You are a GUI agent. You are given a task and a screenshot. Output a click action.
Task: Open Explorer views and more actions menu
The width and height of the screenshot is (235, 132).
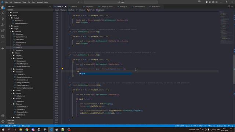pos(50,7)
